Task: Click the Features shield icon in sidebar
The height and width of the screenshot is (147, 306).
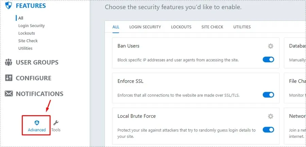Action: point(8,6)
